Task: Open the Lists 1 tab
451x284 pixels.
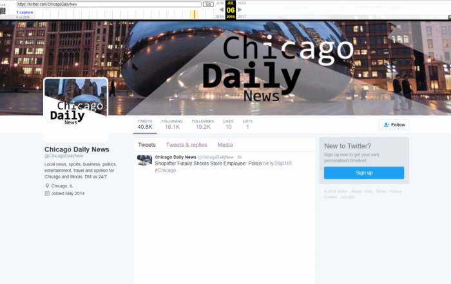Action: (x=247, y=124)
